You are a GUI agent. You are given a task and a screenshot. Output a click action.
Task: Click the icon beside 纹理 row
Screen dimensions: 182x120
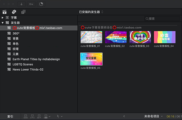click(x=9, y=49)
